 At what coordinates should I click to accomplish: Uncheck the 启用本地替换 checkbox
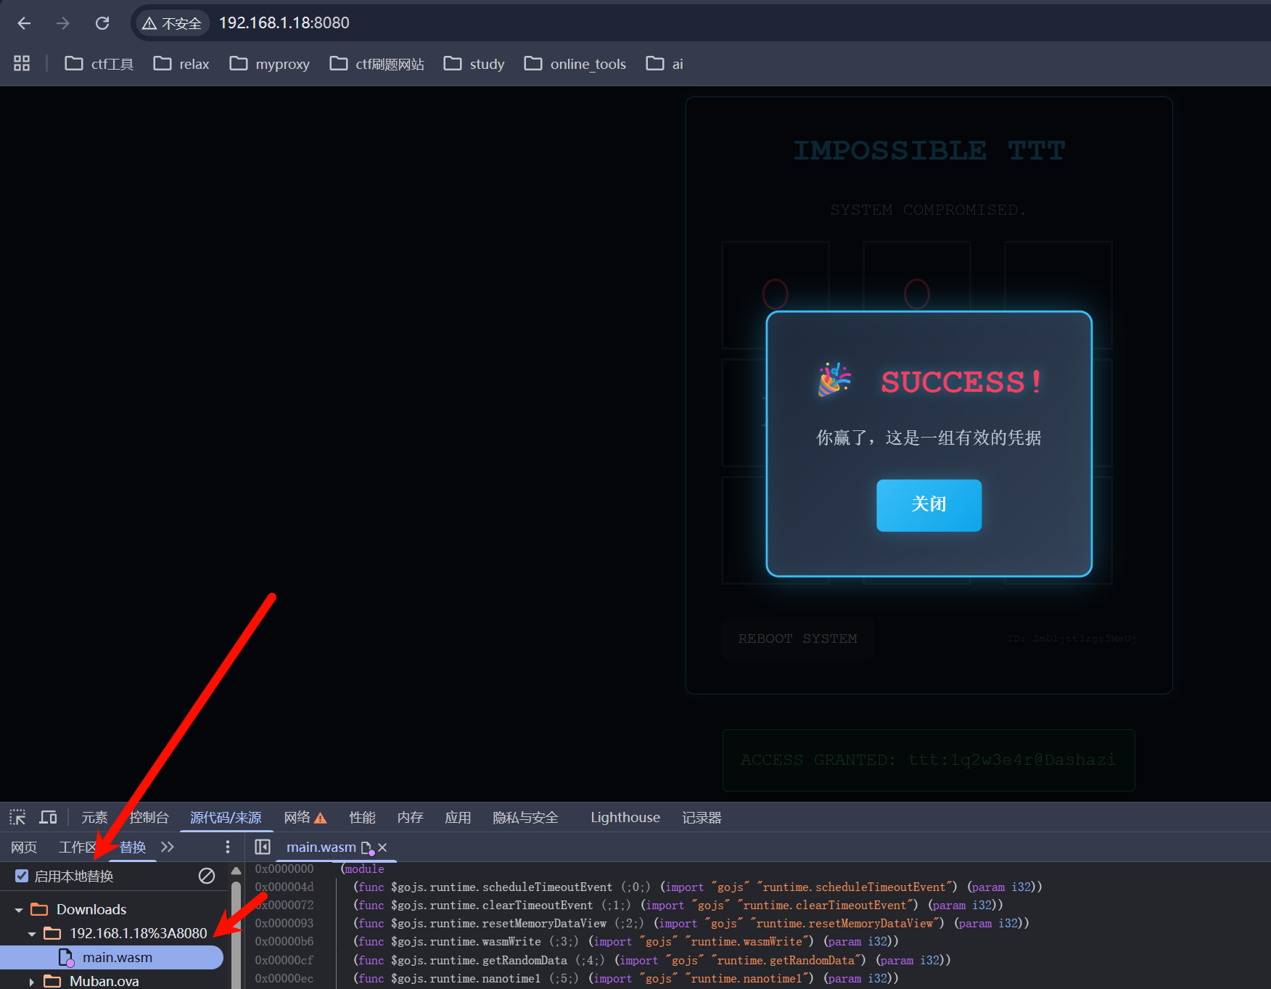[22, 876]
